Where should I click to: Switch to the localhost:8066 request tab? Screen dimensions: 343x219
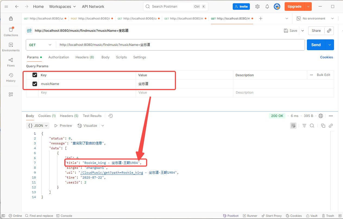point(138,18)
